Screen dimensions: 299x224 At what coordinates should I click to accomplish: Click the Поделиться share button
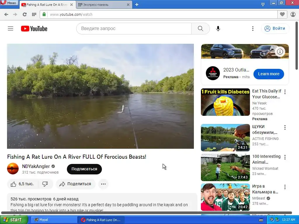click(76, 184)
